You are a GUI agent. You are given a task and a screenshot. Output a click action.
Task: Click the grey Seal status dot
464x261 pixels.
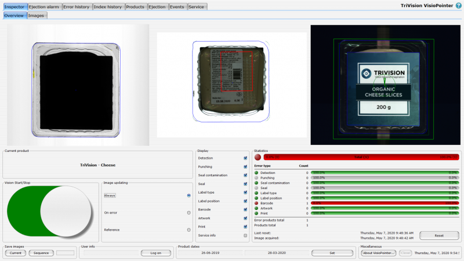pos(256,187)
